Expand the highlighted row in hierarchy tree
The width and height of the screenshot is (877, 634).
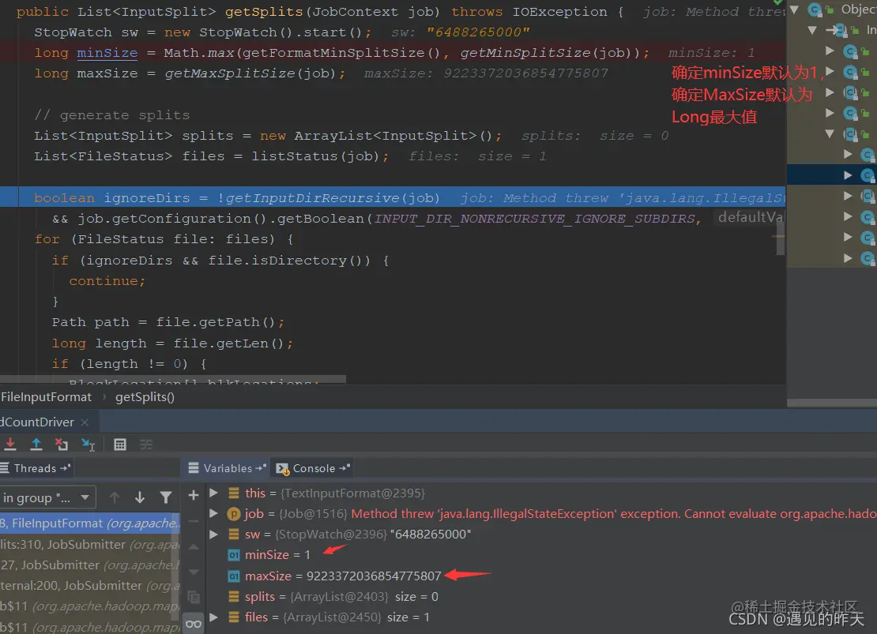click(x=848, y=175)
